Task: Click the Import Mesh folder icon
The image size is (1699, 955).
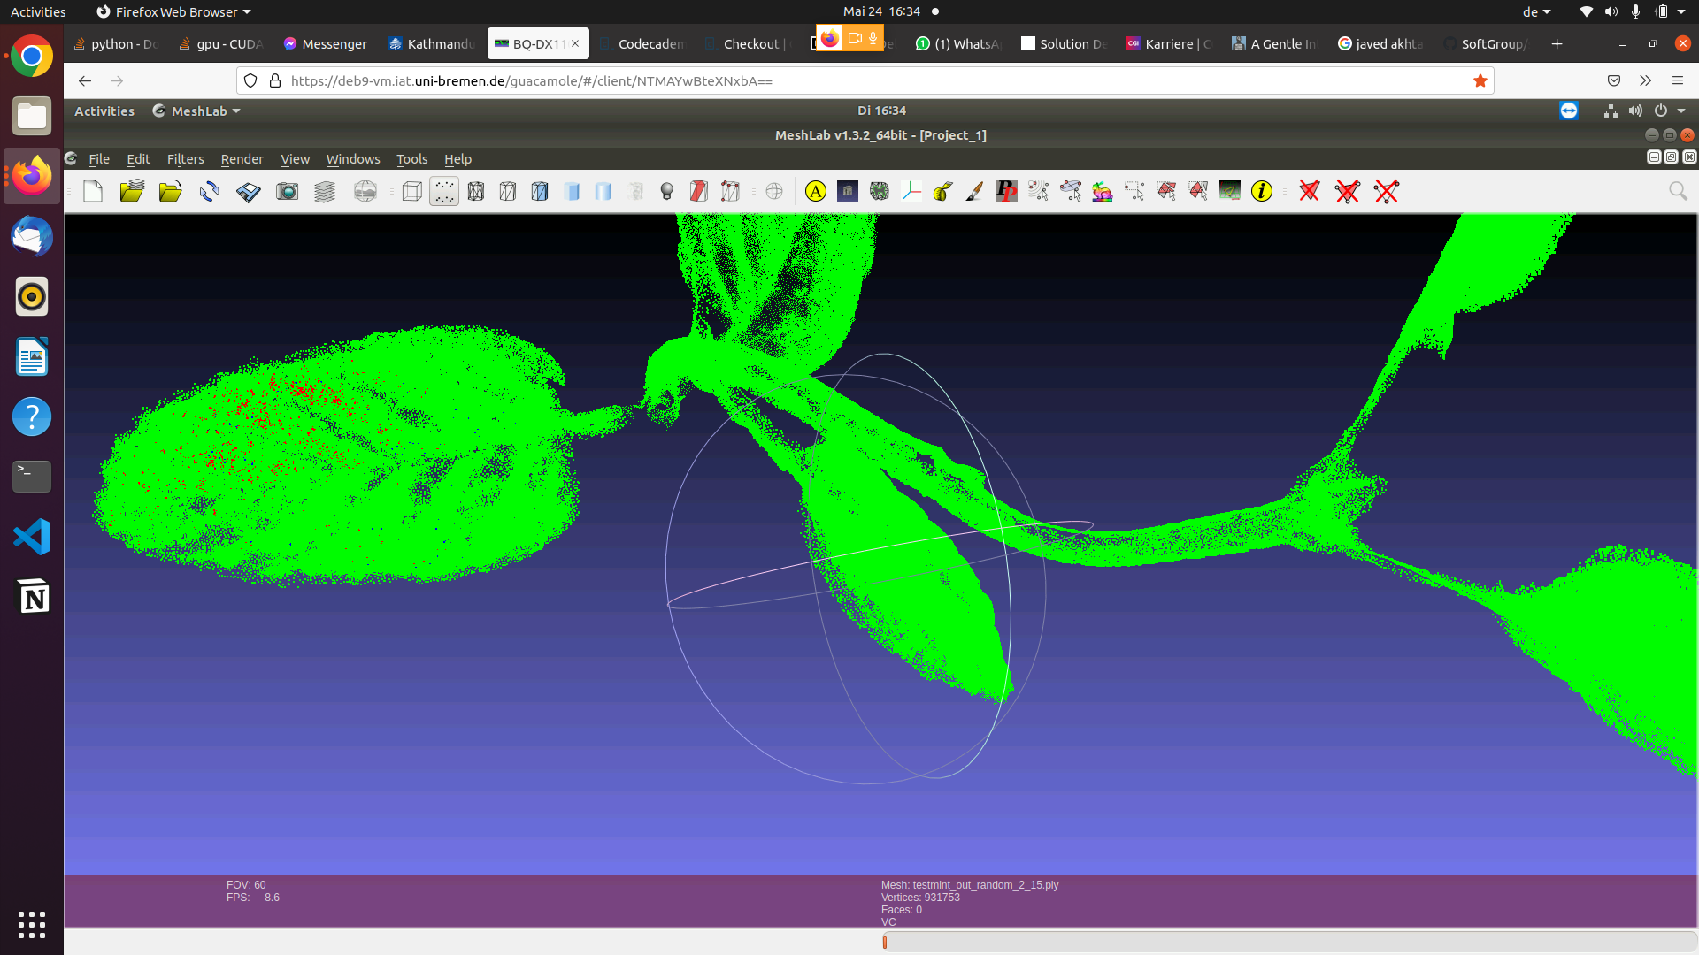Action: click(x=170, y=191)
